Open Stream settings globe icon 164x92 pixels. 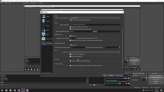43,21
